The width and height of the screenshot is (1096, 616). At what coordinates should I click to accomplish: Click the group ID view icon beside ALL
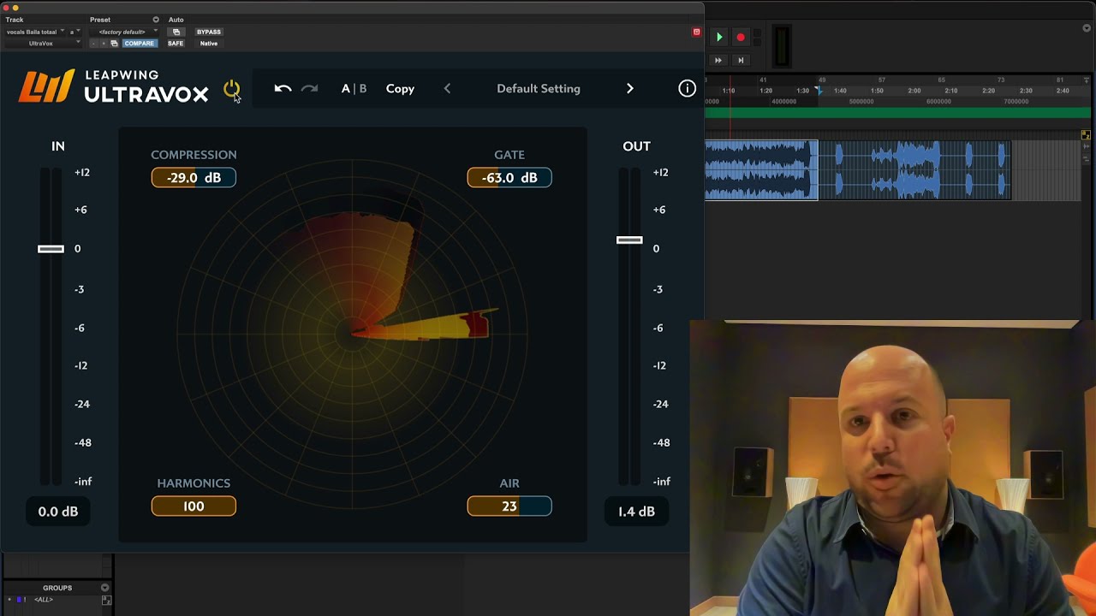pyautogui.click(x=106, y=600)
